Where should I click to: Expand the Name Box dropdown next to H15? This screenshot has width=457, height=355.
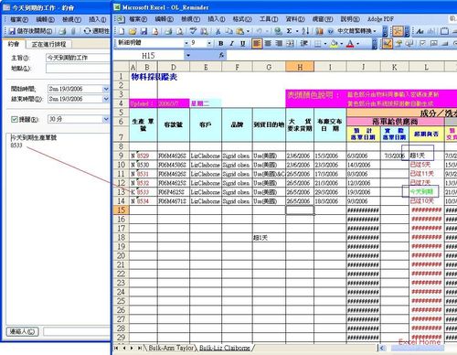(x=188, y=56)
